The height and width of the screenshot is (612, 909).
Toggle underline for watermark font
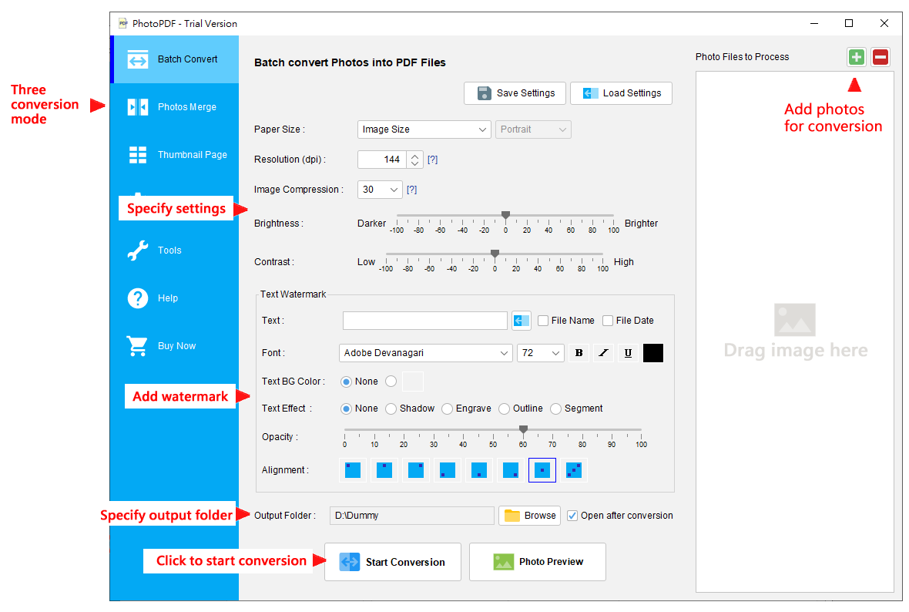(x=628, y=353)
